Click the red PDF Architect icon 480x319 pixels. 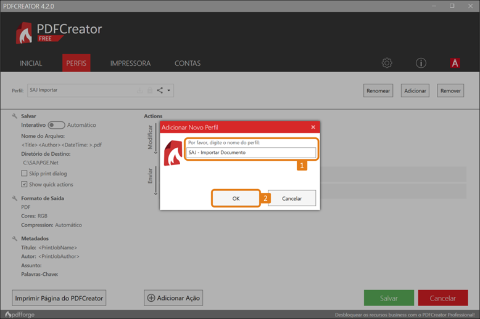[x=455, y=63]
